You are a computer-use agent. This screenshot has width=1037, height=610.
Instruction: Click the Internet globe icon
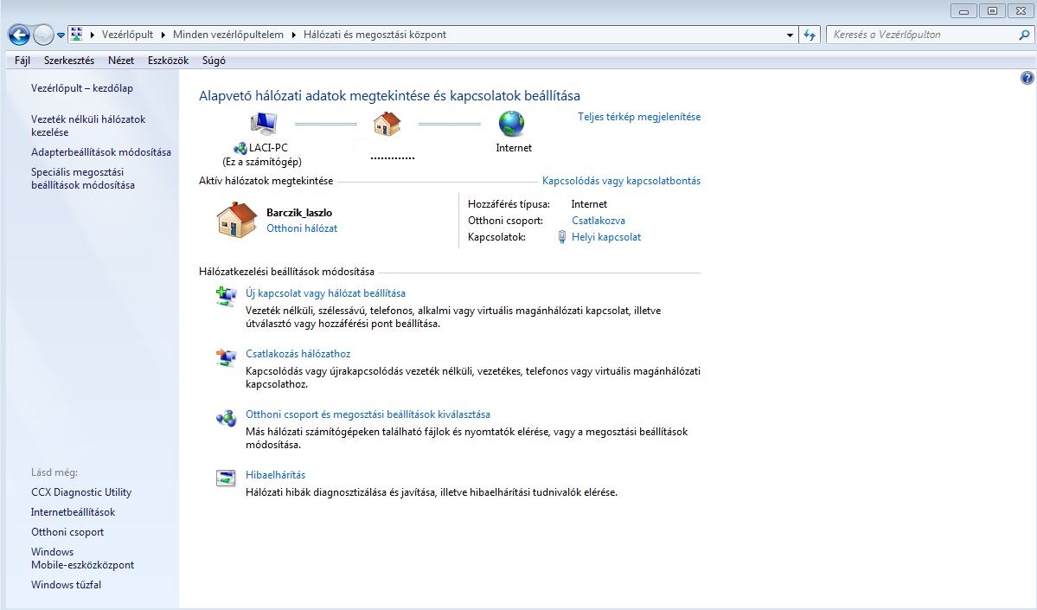click(x=511, y=124)
